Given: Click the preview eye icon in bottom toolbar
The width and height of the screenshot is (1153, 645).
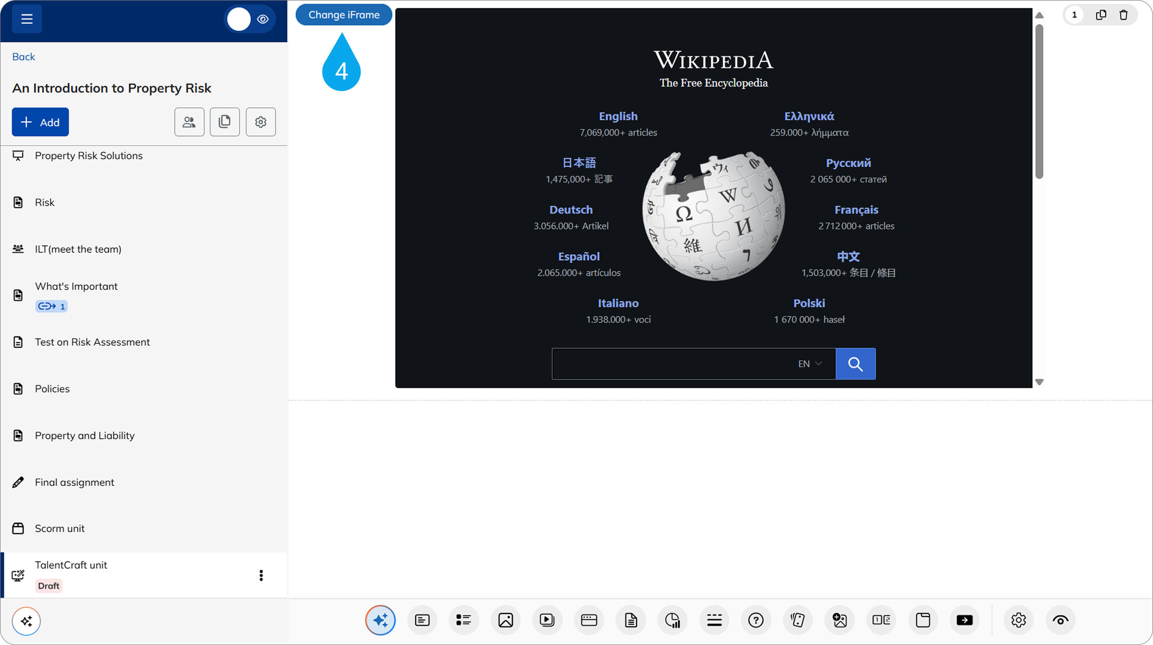Looking at the screenshot, I should coord(1060,620).
